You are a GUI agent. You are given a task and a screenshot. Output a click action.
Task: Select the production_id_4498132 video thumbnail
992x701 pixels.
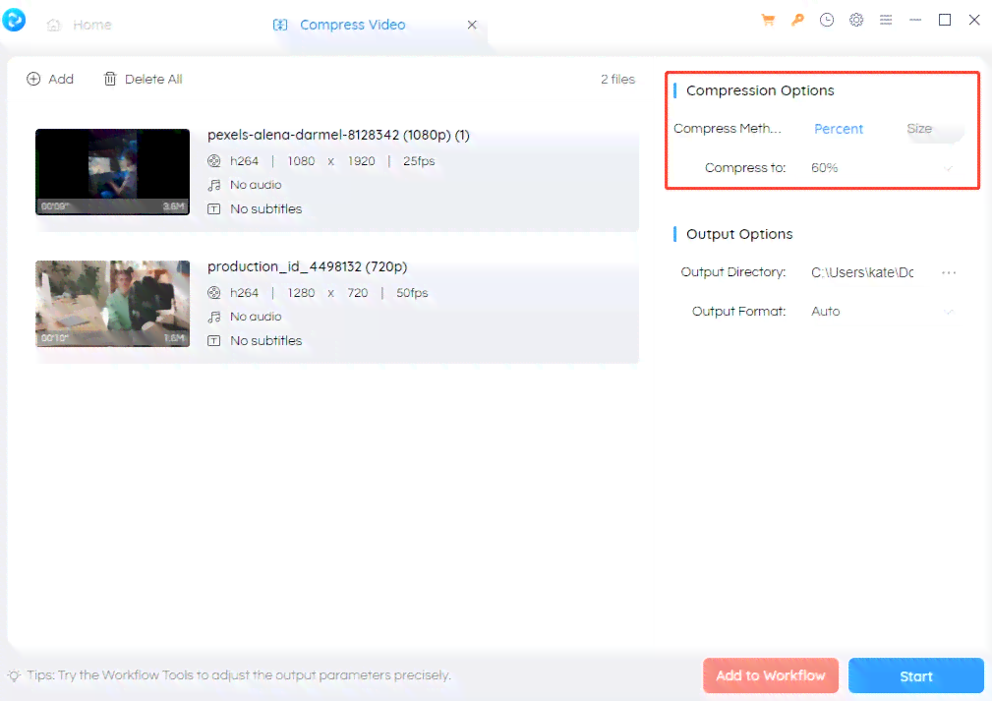tap(113, 304)
